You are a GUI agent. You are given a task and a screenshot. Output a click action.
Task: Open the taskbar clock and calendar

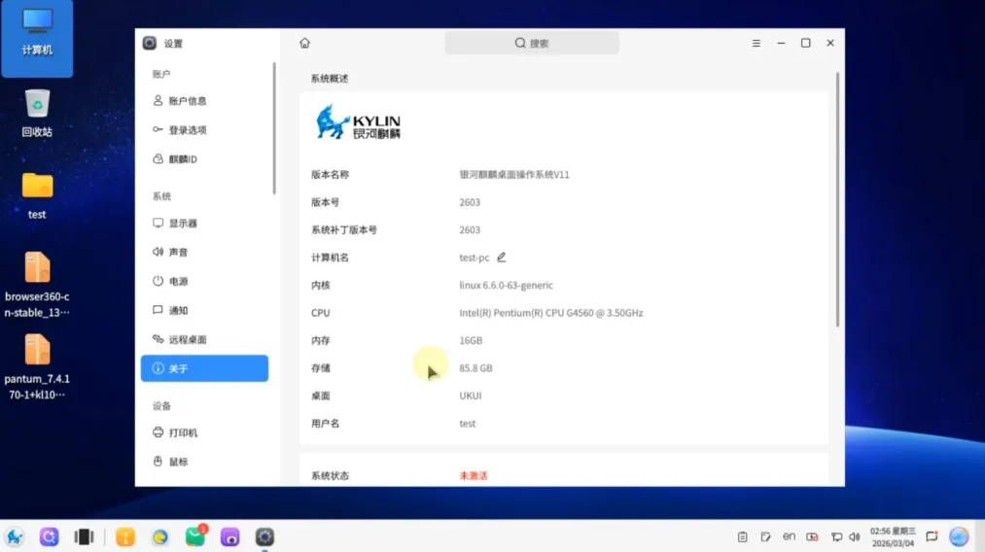(893, 536)
